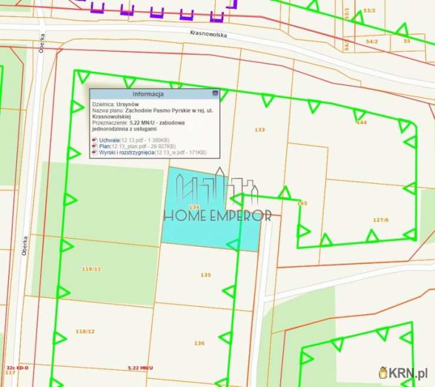Click the PDF icon beside Uchwała
Viewport: 435px width, 387px height.
[95, 140]
